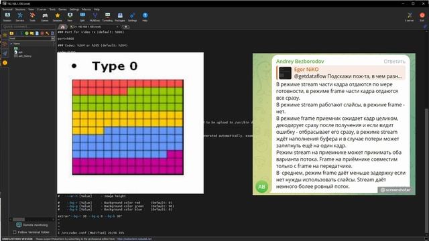This screenshot has height=241, width=429.
Task: Click the red delete files icon
Action: pos(42,33)
